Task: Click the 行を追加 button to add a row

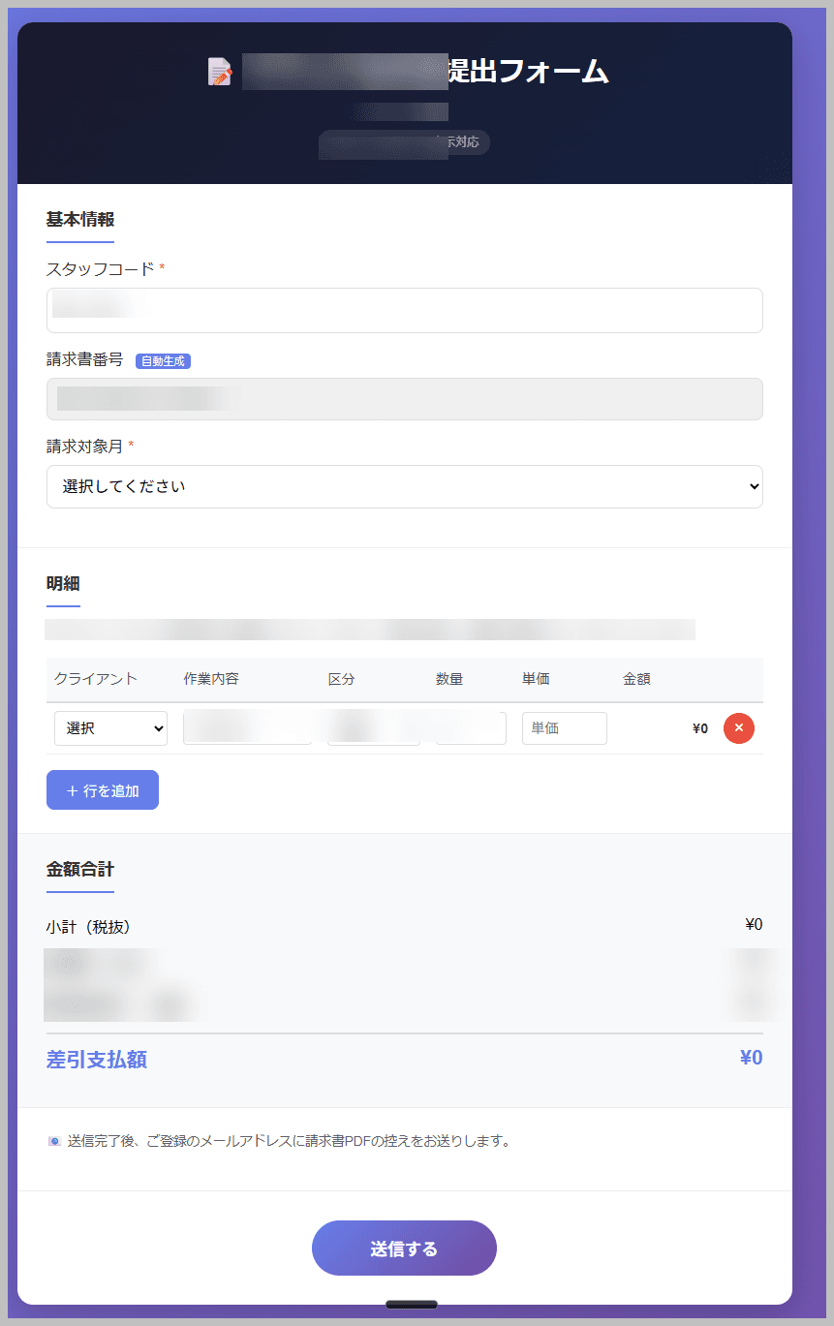Action: coord(102,789)
